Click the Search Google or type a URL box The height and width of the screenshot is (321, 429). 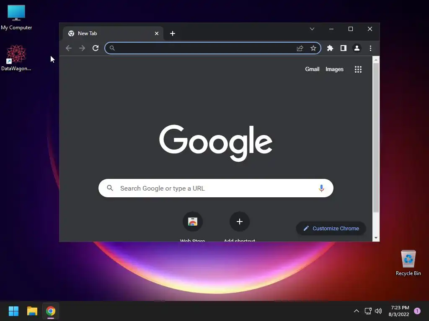coord(216,188)
